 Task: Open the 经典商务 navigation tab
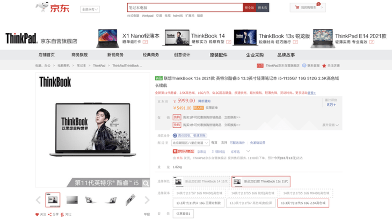(x=151, y=55)
